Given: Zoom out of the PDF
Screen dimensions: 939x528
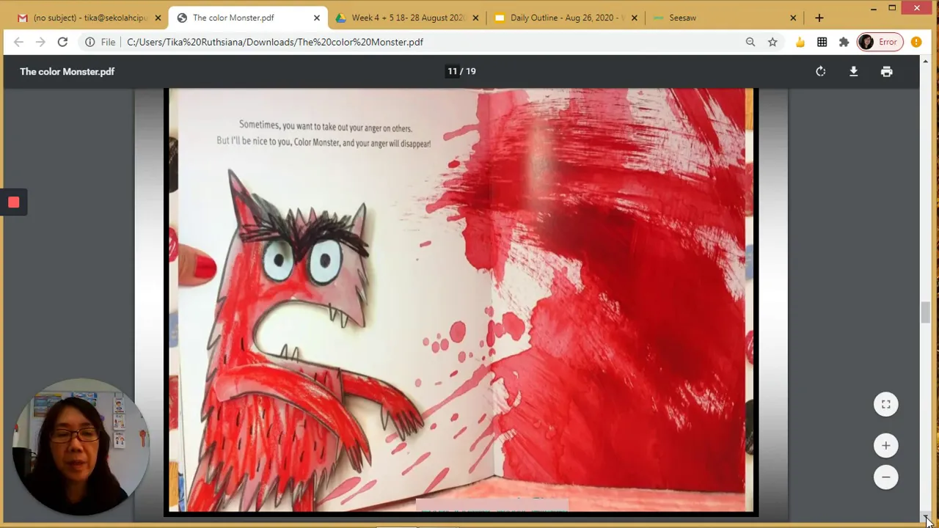Looking at the screenshot, I should (x=886, y=477).
